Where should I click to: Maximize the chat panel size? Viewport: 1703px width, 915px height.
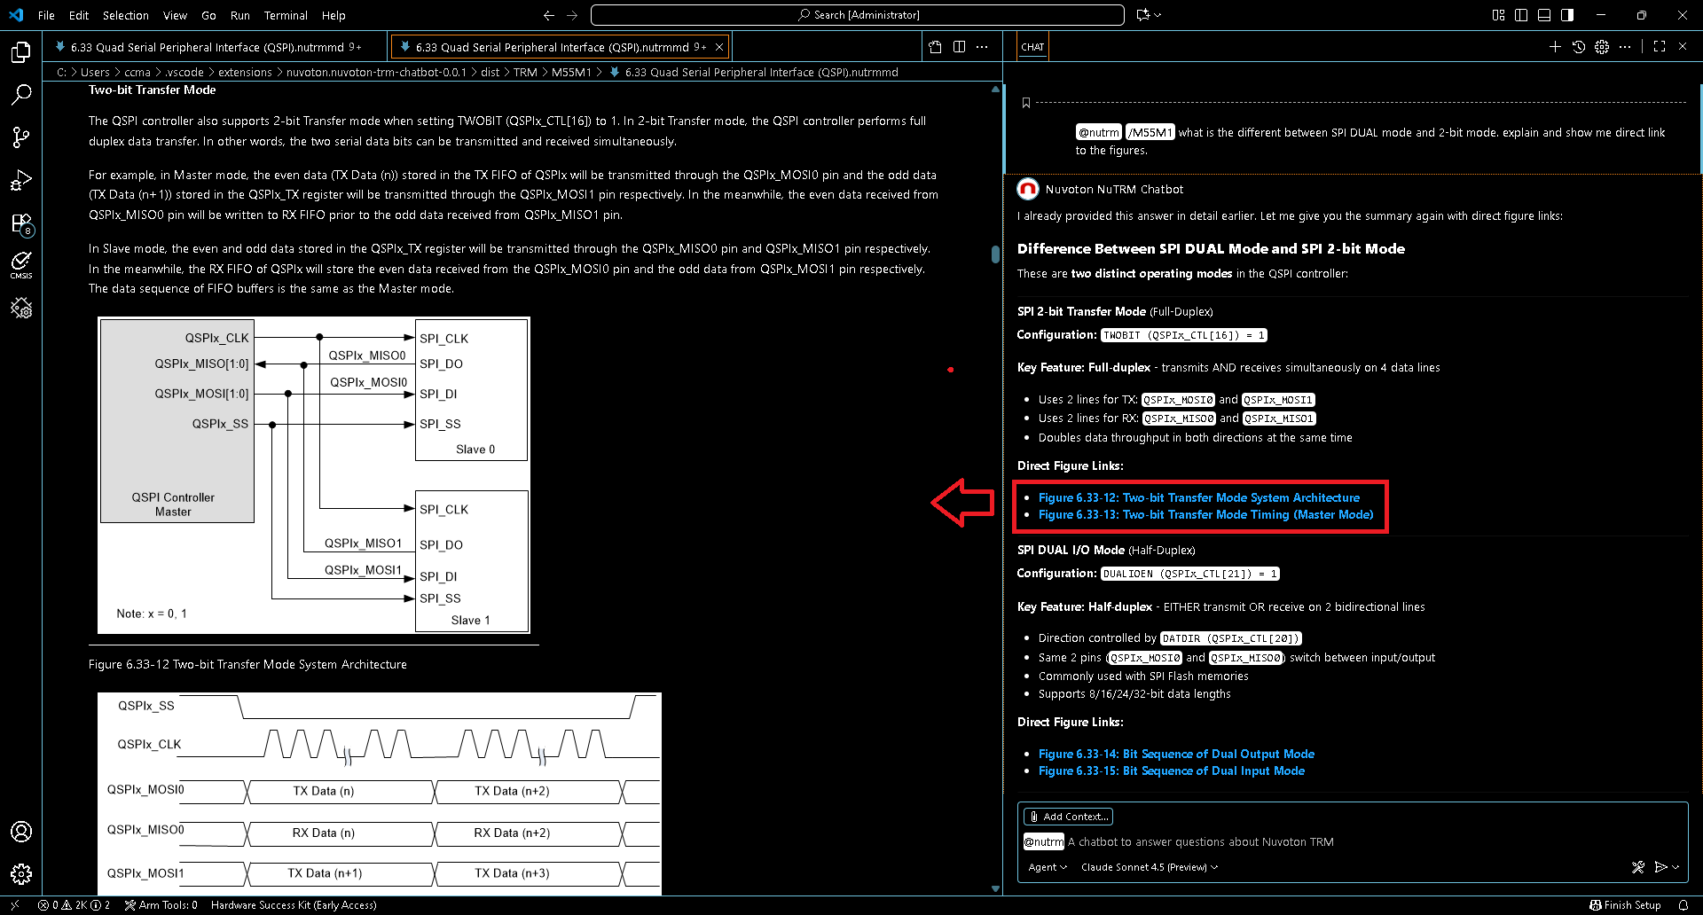(x=1660, y=47)
